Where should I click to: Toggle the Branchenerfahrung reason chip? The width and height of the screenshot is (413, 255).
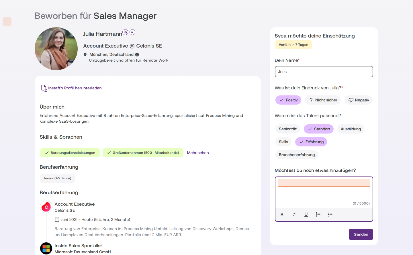coord(297,155)
